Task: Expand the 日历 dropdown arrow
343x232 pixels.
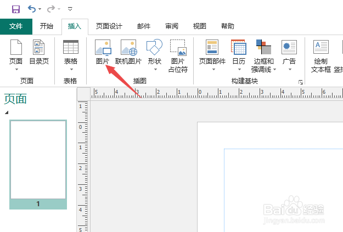Action: click(x=239, y=69)
